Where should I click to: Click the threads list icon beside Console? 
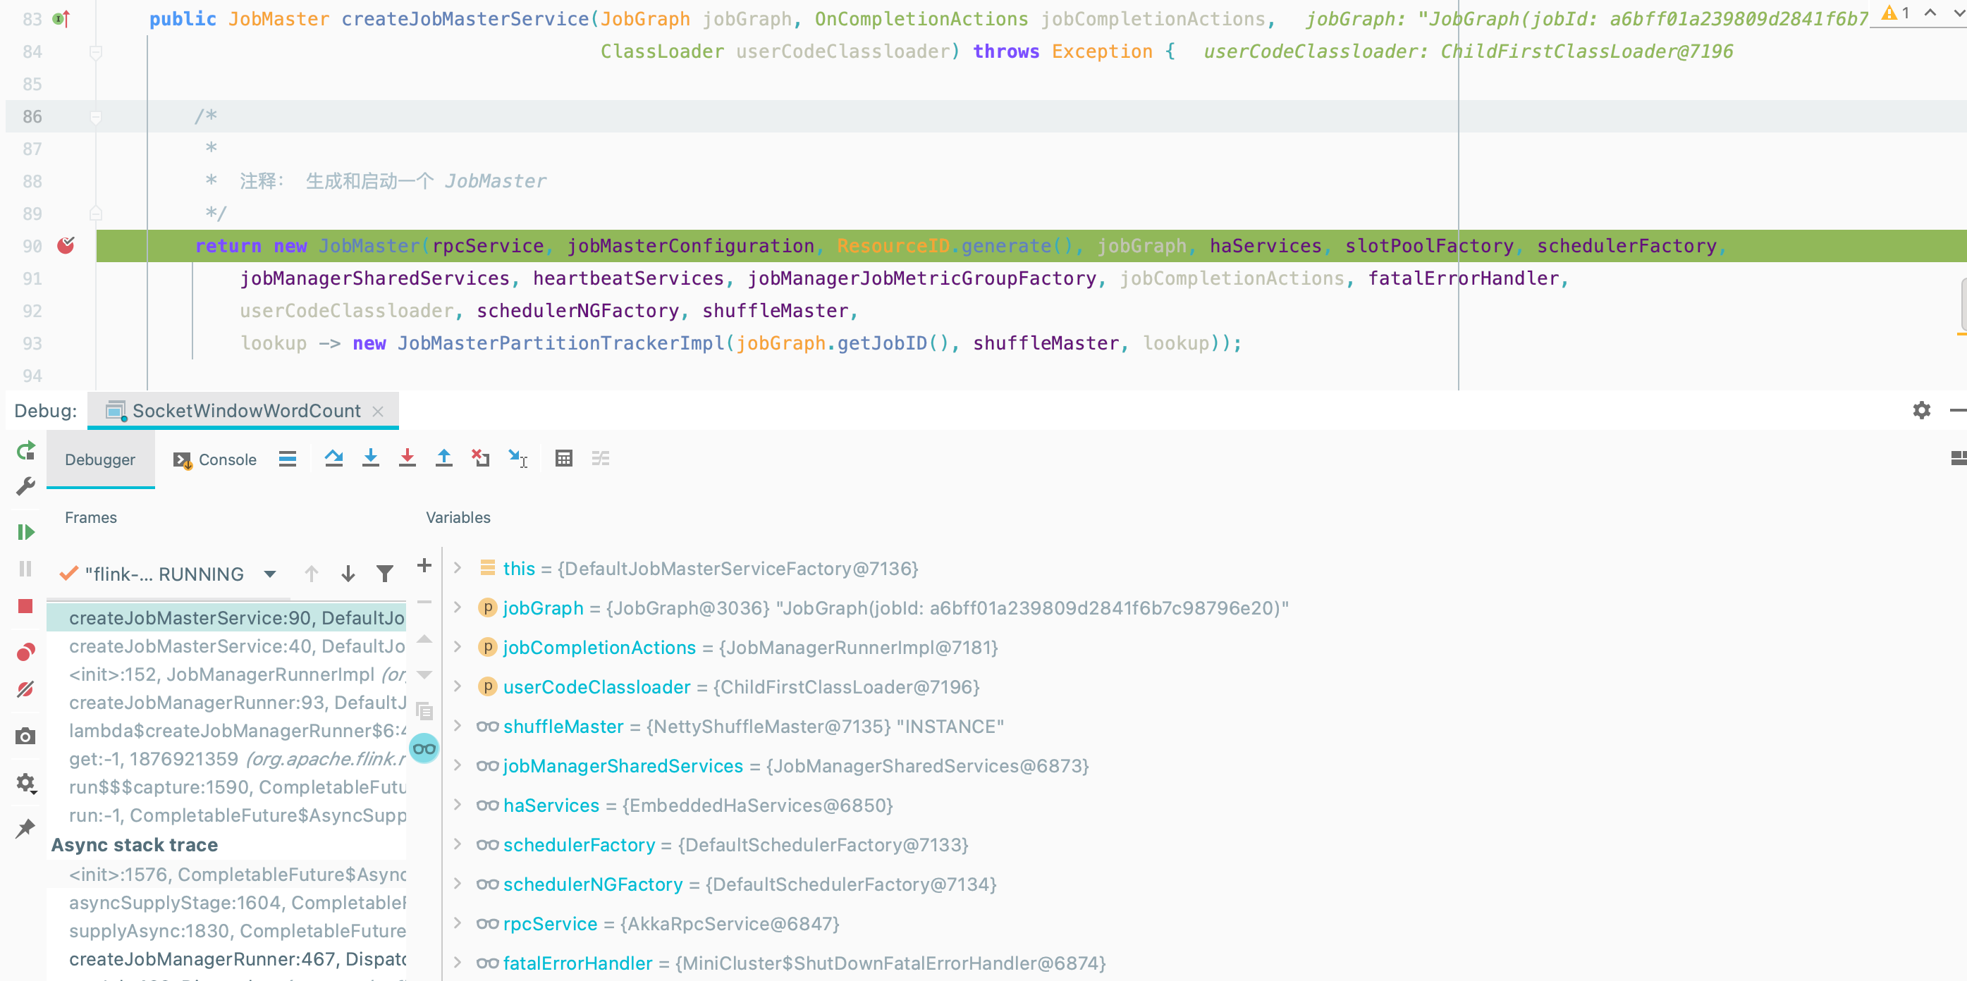[x=287, y=459]
